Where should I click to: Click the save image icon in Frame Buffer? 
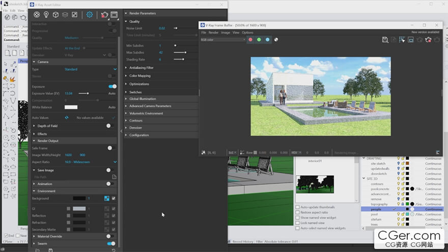click(x=385, y=40)
